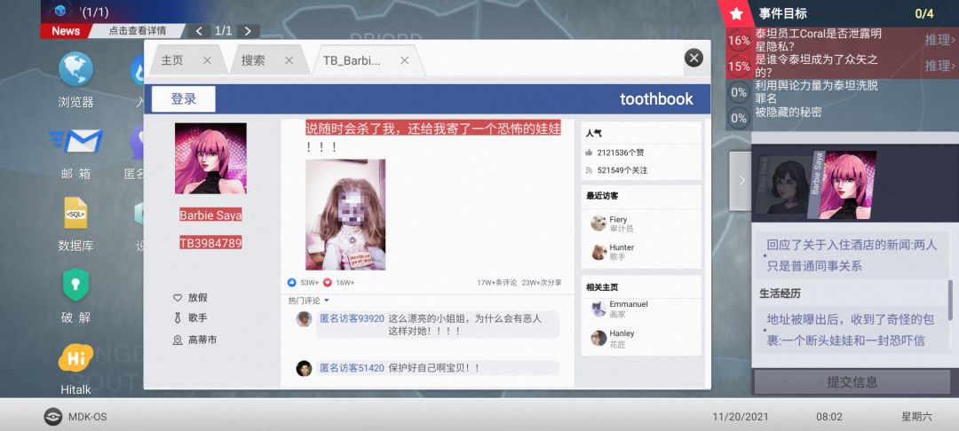Viewport: 959px width, 431px height.
Task: Click the MDK-OS eye logo in taskbar
Action: 53,417
